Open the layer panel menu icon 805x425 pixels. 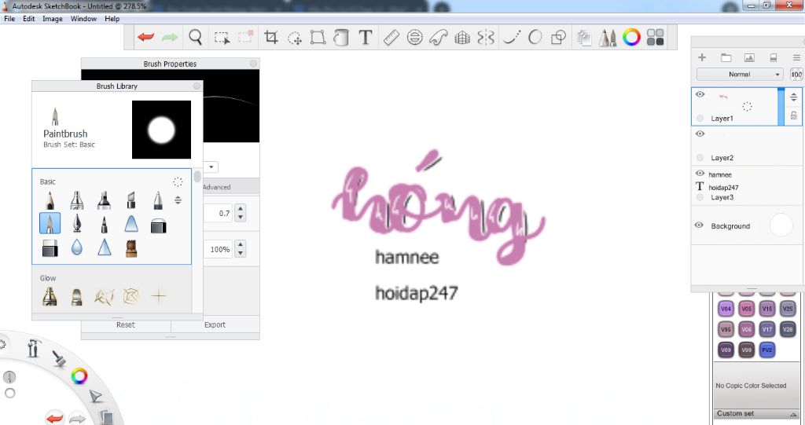coord(796,57)
